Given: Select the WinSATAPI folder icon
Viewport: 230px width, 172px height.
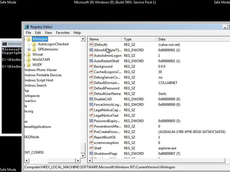Looking at the screenshot, I should 29,60.
